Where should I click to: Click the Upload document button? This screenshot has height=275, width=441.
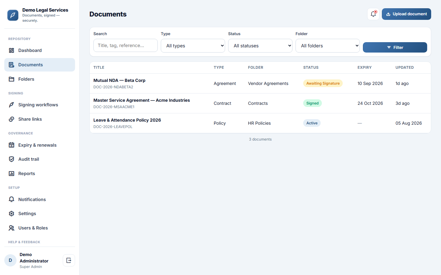(406, 14)
